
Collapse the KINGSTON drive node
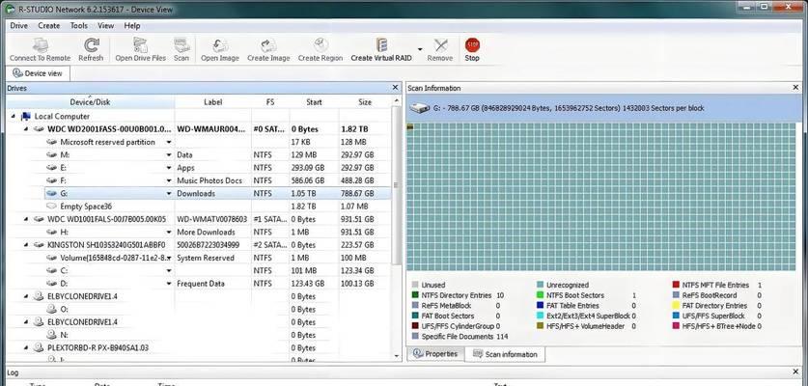[x=26, y=245]
